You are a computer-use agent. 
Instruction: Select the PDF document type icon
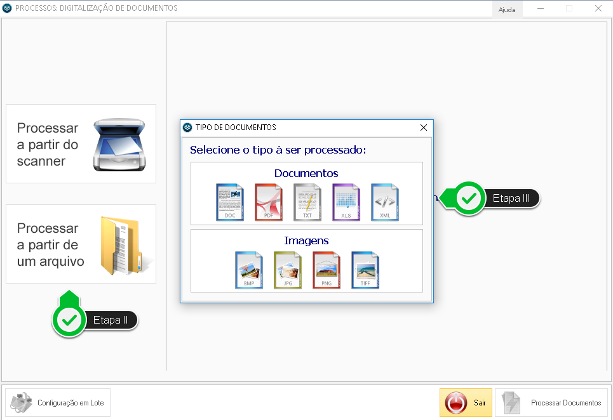pos(269,202)
